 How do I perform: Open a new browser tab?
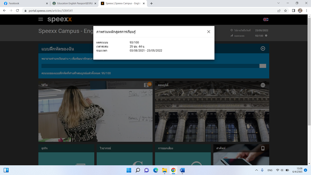(x=152, y=3)
